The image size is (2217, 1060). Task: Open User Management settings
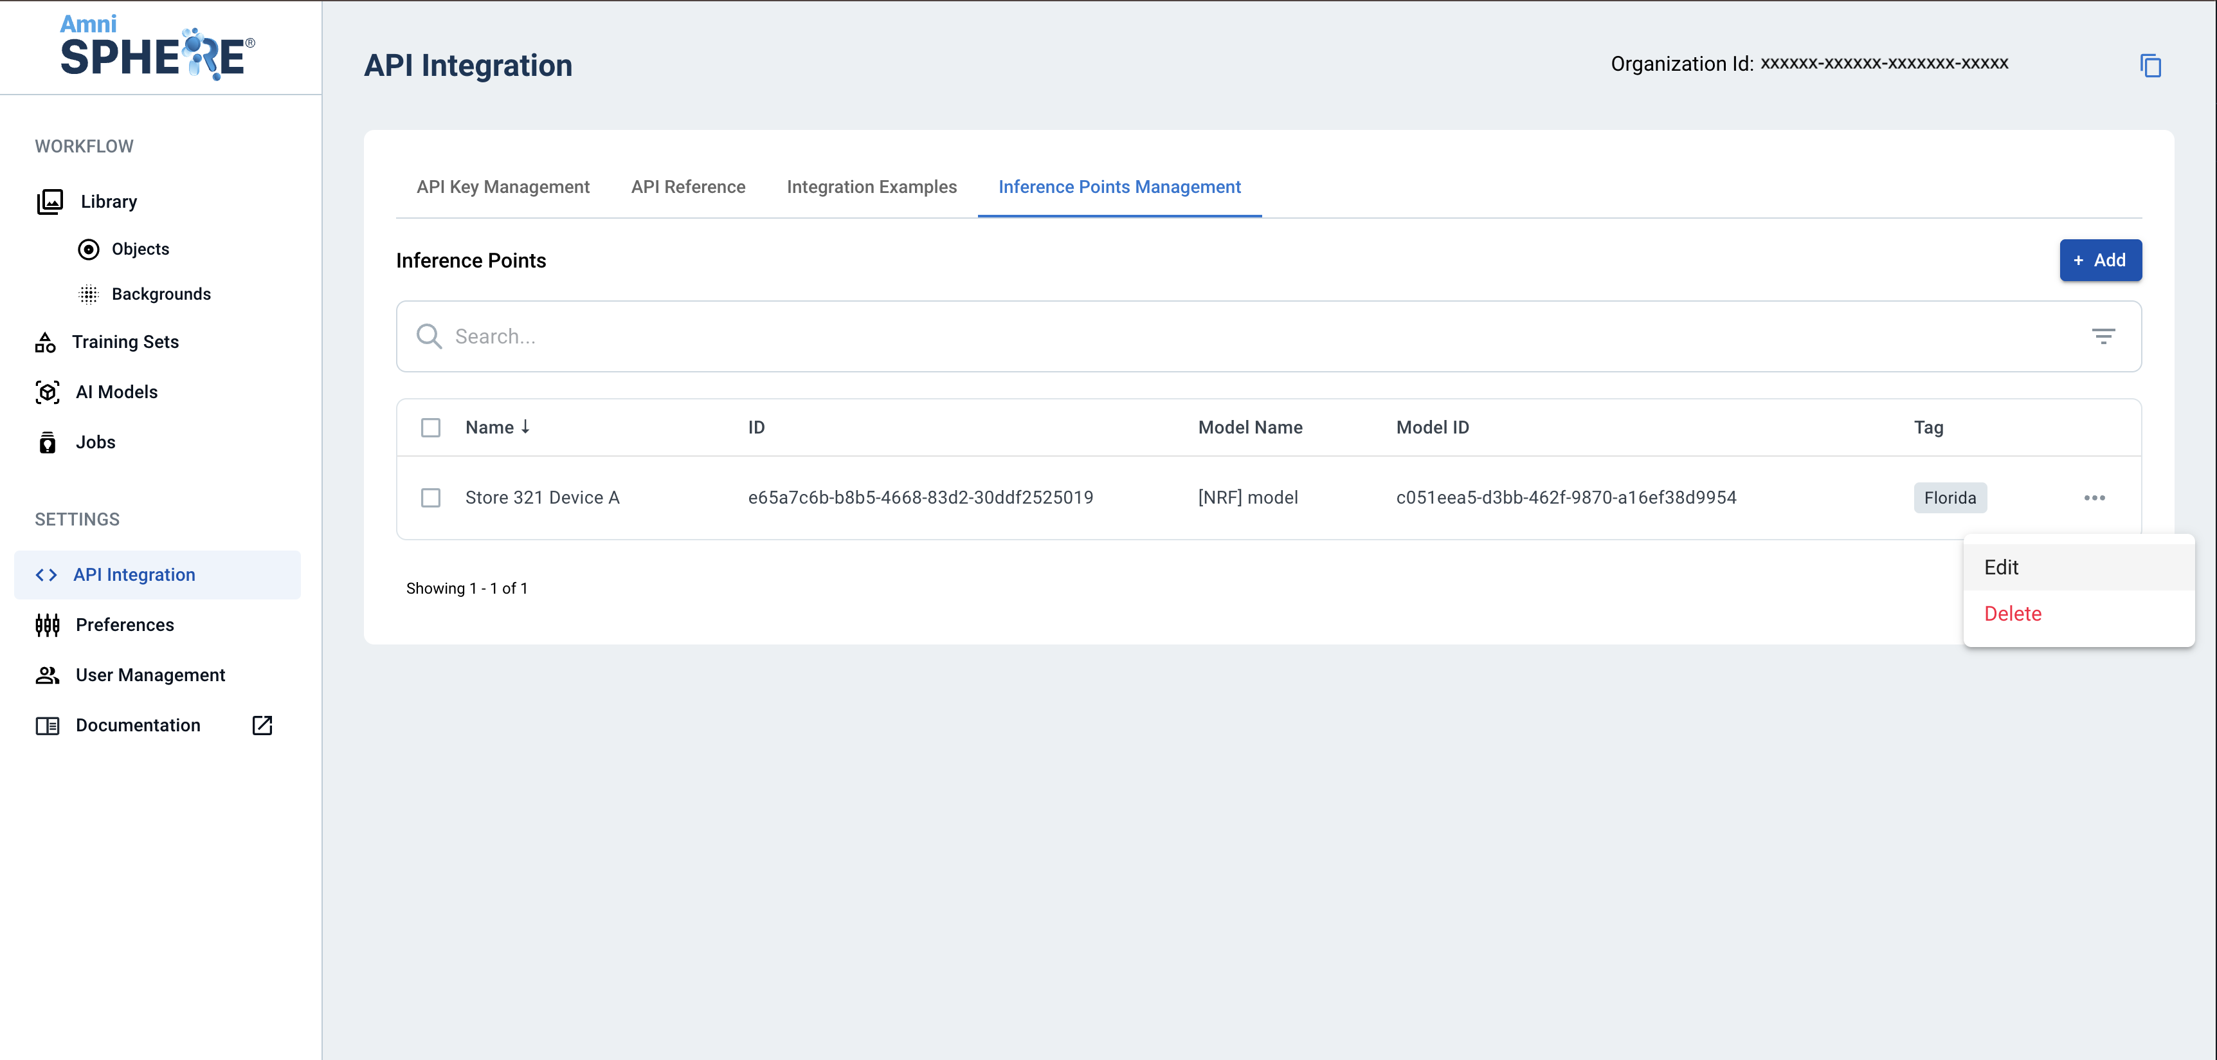(150, 675)
